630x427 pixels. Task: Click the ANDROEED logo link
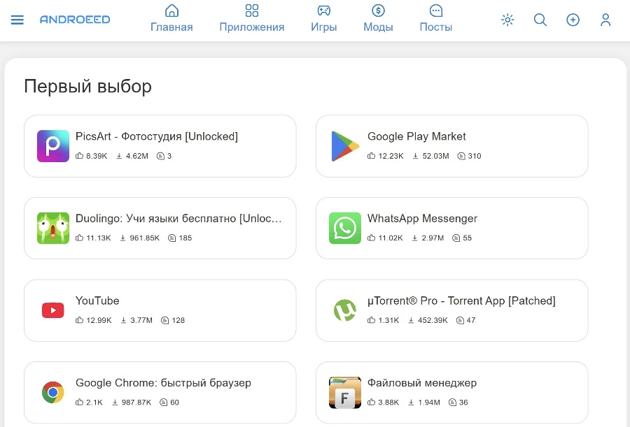[75, 19]
